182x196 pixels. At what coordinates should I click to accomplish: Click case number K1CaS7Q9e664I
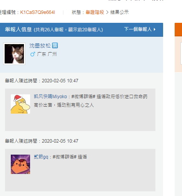point(38,12)
